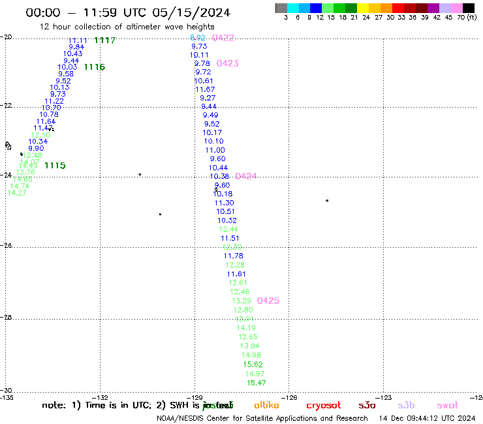Viewport: 483px width, 424px height.
Task: Select the 'swot' satellite label
Action: pyautogui.click(x=448, y=405)
